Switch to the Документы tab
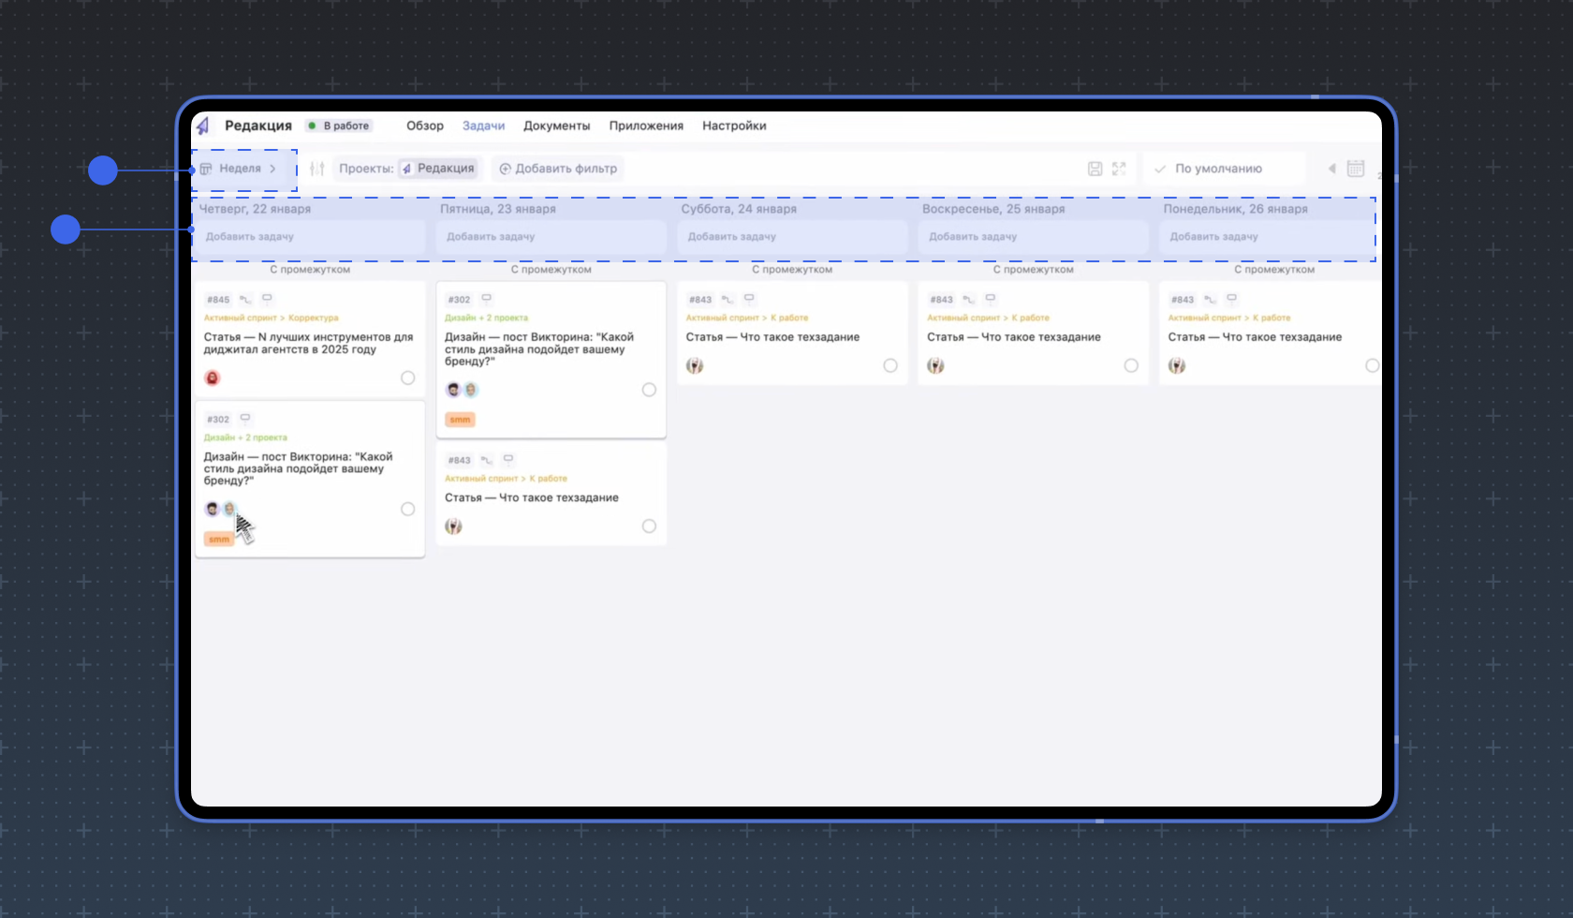The image size is (1573, 918). 556,126
